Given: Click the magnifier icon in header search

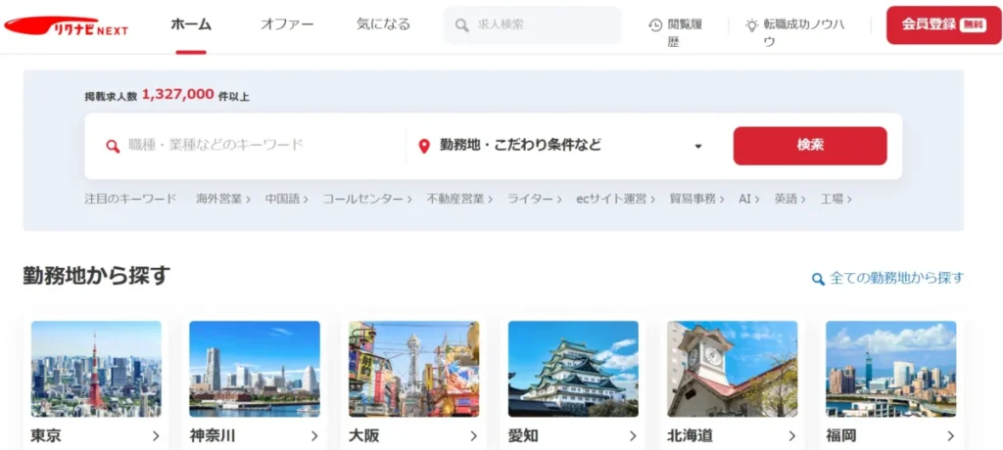Looking at the screenshot, I should point(461,25).
